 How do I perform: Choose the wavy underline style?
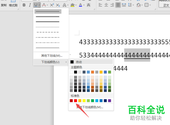click(48, 48)
